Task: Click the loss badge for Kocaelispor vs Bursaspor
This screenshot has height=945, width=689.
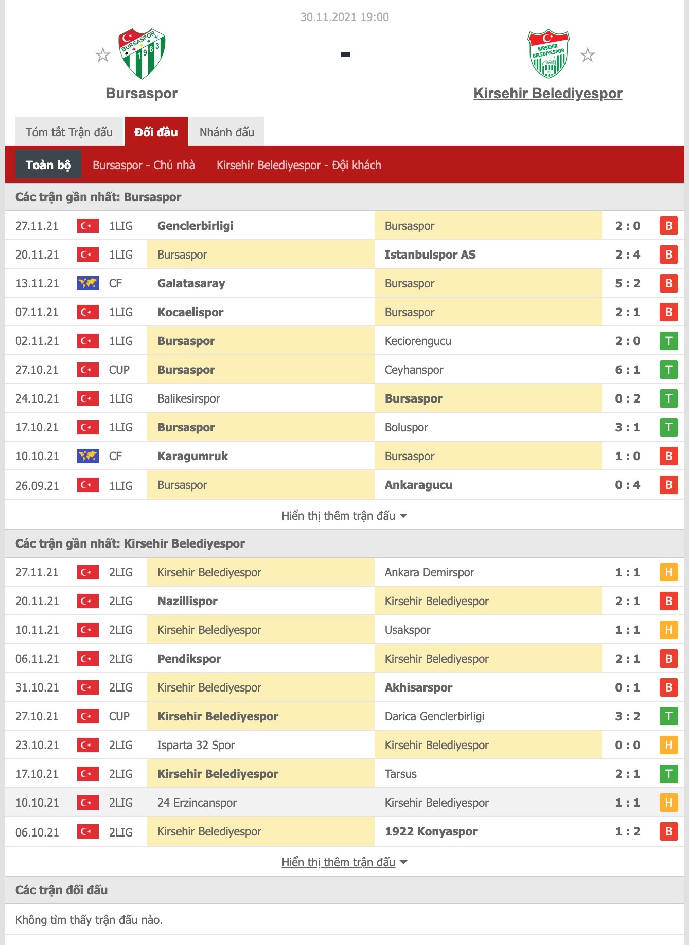Action: coord(669,312)
